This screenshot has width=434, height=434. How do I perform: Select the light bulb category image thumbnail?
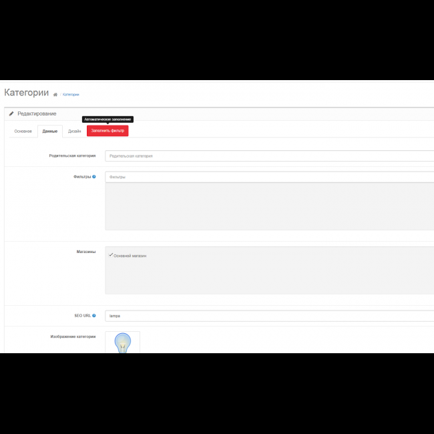click(x=122, y=343)
